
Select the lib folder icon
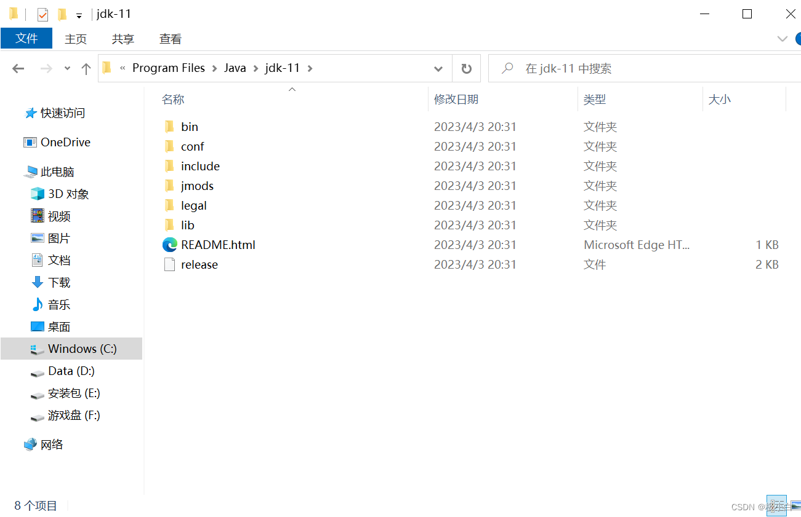click(x=169, y=225)
